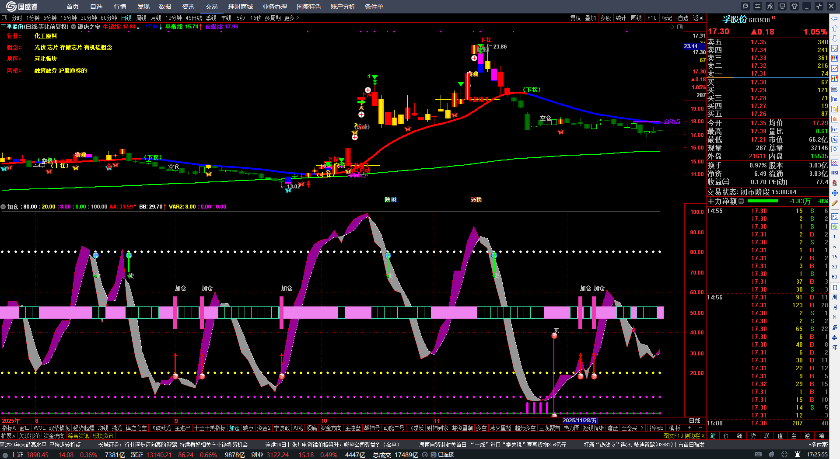Select the 镇店之宝 indicator tab
Viewport: 840px width, 459px height.
pos(136,428)
